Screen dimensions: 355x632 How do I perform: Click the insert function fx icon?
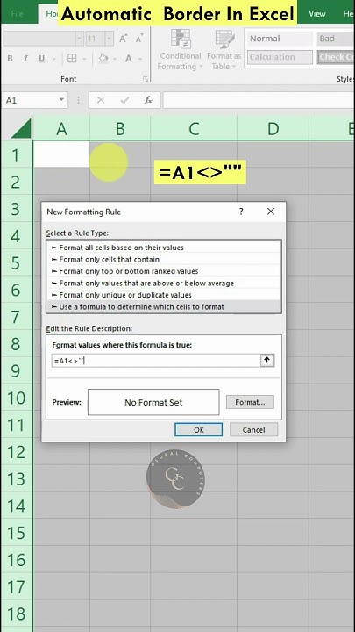pyautogui.click(x=148, y=100)
